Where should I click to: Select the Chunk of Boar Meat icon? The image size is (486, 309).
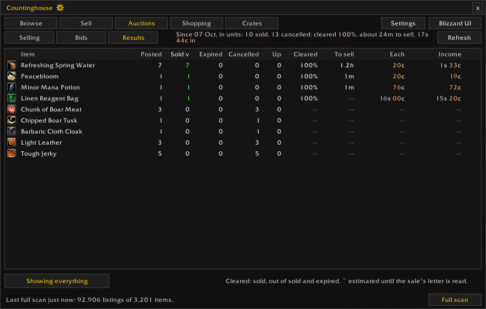(12, 109)
